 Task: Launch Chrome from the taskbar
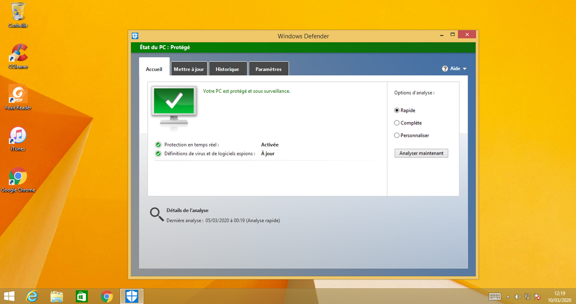pyautogui.click(x=107, y=296)
